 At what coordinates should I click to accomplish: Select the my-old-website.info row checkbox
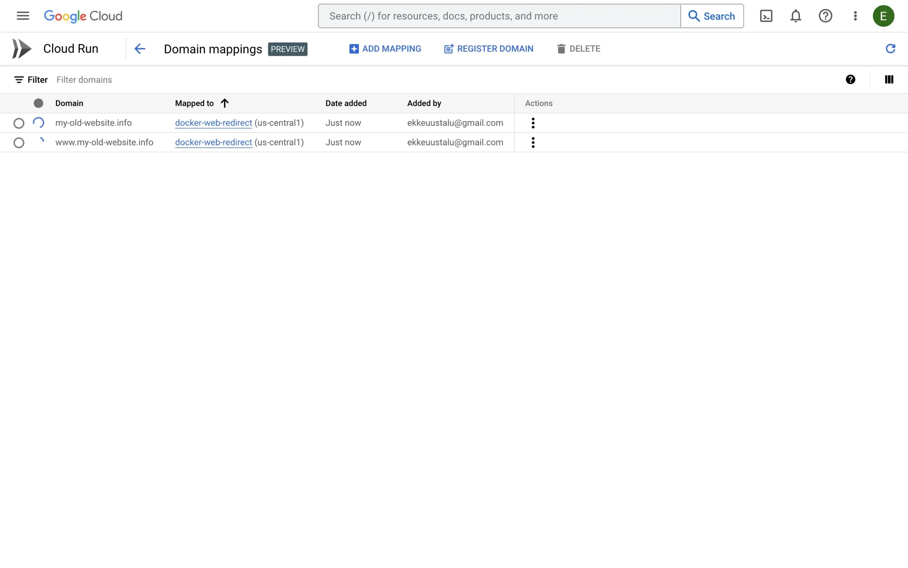(19, 123)
